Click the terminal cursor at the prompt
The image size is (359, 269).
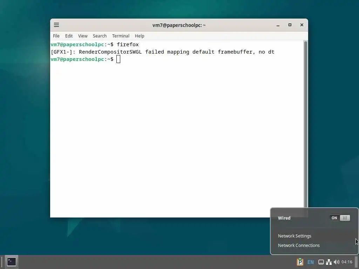pos(118,59)
